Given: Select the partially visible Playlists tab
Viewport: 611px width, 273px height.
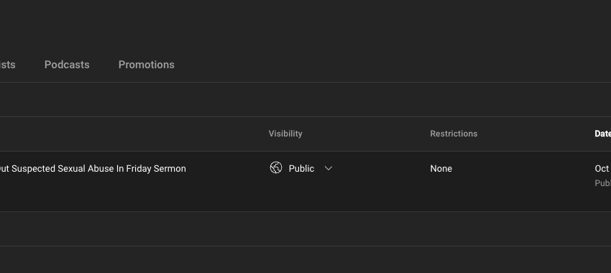Looking at the screenshot, I should [7, 65].
